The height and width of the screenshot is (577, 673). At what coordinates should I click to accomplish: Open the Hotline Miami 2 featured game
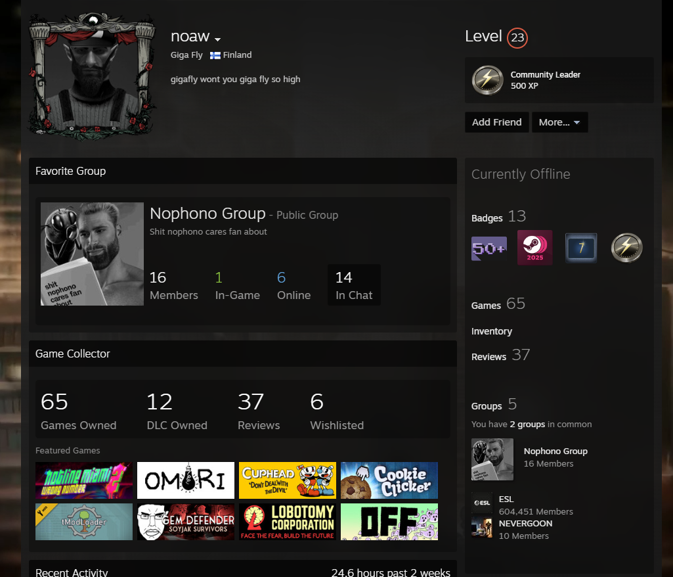[84, 480]
